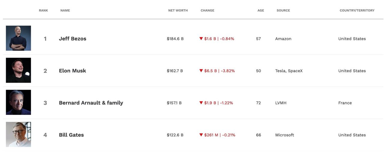Open Bill Gates profile link
Image resolution: width=384 pixels, height=152 pixels.
point(71,135)
